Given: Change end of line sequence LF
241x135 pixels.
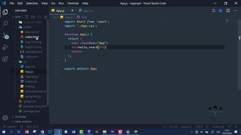Looking at the screenshot, I should 207,127.
